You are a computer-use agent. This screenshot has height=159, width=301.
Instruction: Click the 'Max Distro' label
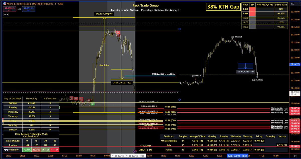click(x=105, y=65)
